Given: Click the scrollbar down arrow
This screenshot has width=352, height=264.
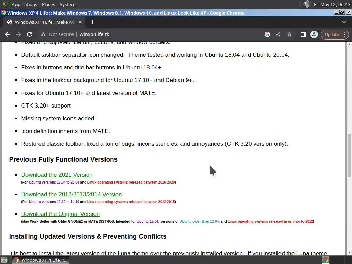Looking at the screenshot, I should pos(349,253).
